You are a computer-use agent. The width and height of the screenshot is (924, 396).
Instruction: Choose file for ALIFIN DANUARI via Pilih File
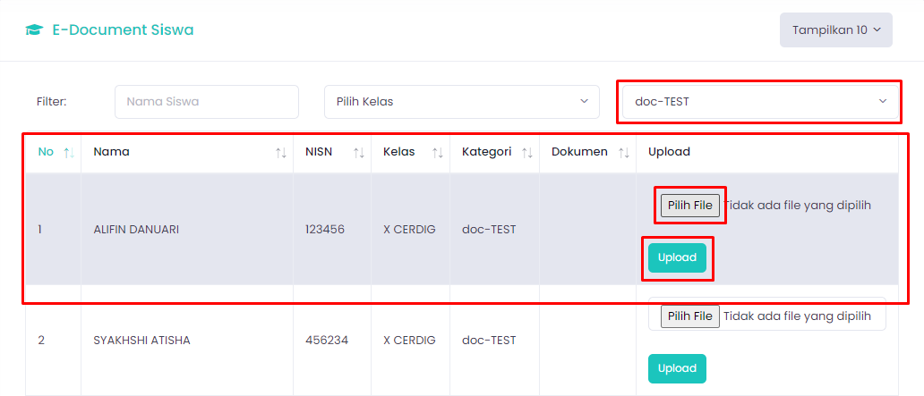click(x=690, y=206)
